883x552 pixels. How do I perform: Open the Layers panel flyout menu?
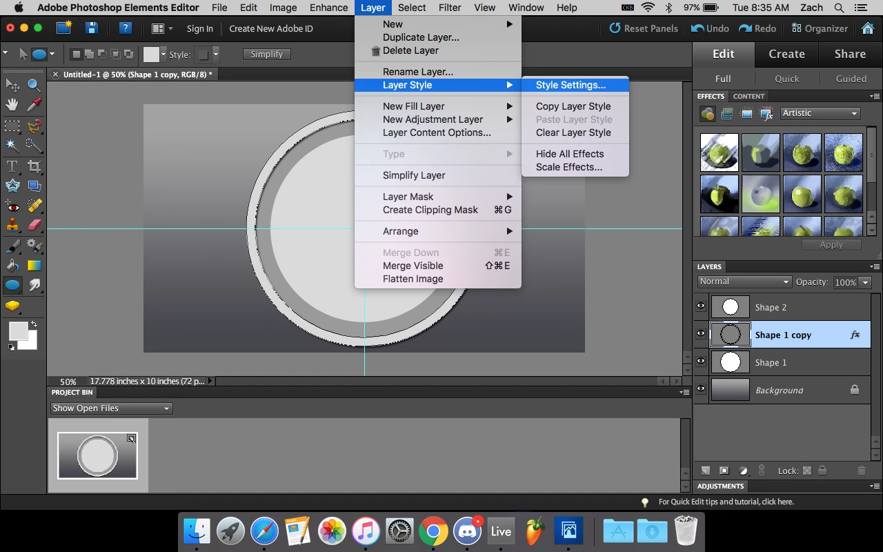pos(875,266)
